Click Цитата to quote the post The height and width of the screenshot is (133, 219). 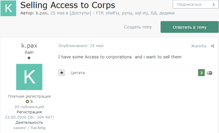click(x=78, y=73)
